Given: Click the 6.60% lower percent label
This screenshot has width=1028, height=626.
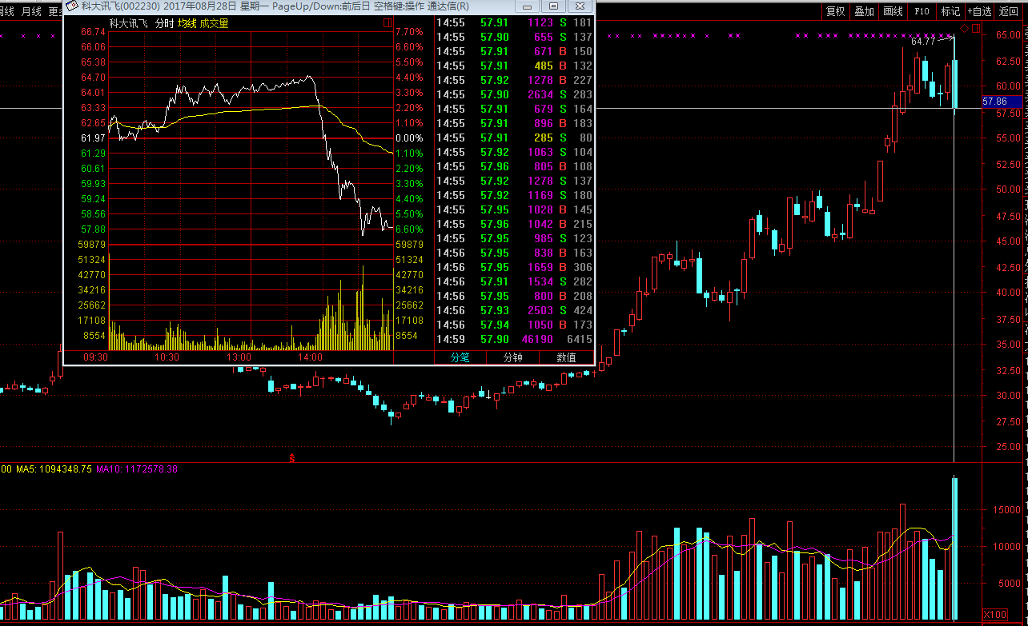Looking at the screenshot, I should [x=408, y=229].
